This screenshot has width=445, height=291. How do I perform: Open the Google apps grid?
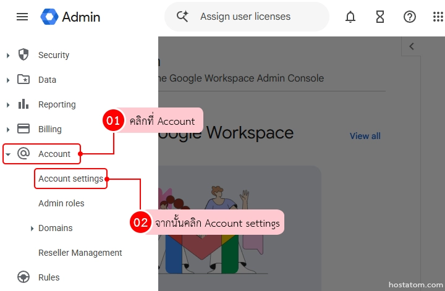pyautogui.click(x=438, y=17)
